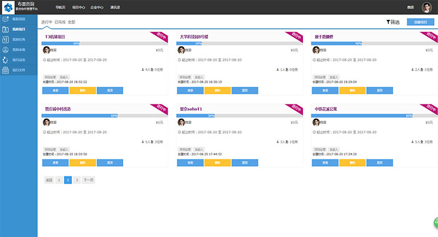Switch to the 已完成 tab
438x237 pixels.
point(60,22)
